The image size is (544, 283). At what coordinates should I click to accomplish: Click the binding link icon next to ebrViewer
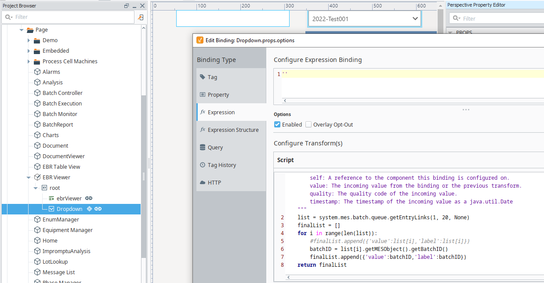point(89,198)
